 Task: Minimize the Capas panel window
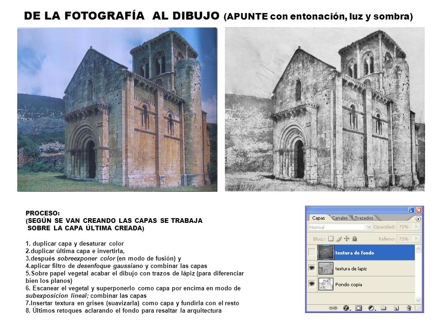click(411, 210)
